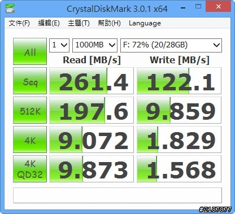Open the 幫助(H) menu
This screenshot has width=235, height=214.
point(109,23)
